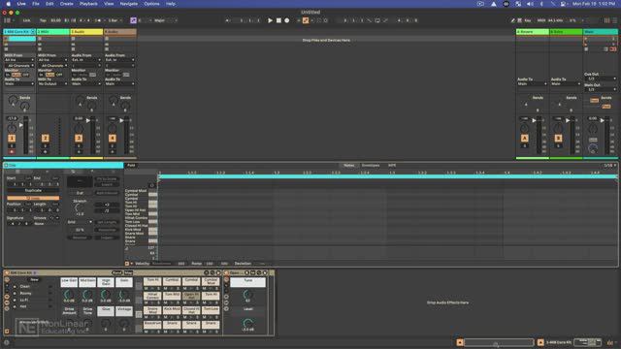This screenshot has height=349, width=621.
Task: Toggle the Automation Arm button in transport
Action: coord(306,20)
